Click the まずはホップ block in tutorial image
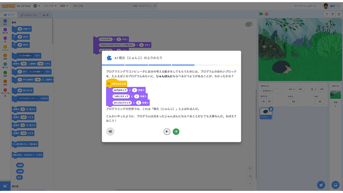 [126, 90]
